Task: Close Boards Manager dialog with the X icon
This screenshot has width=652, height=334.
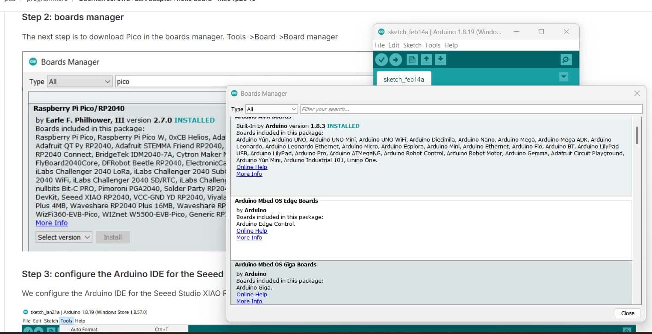Action: tap(637, 93)
